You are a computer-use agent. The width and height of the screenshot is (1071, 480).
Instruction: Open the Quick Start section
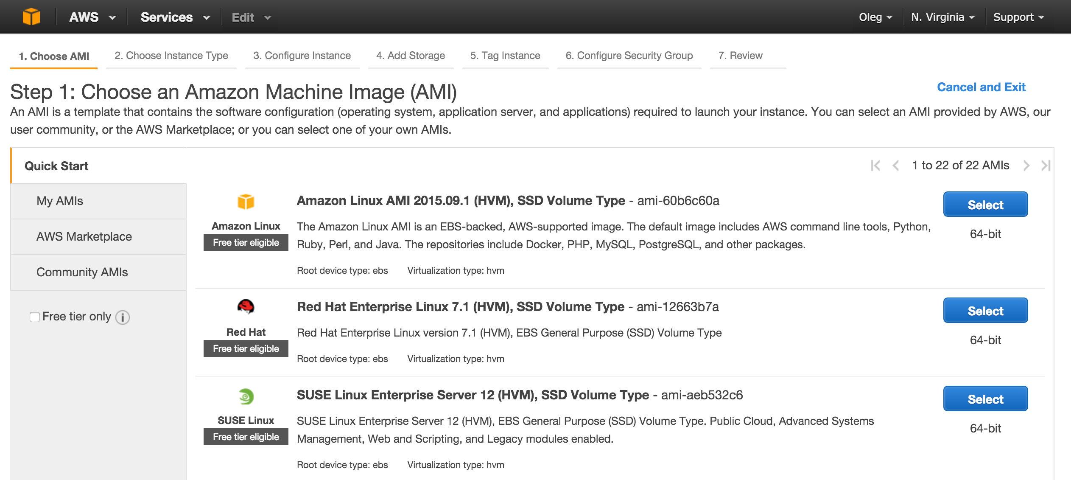click(x=98, y=166)
